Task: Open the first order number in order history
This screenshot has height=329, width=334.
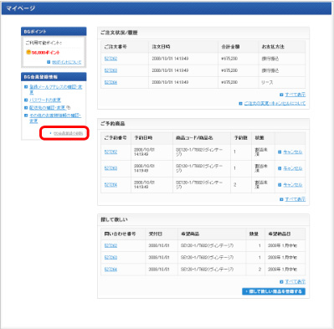Action: [x=110, y=59]
